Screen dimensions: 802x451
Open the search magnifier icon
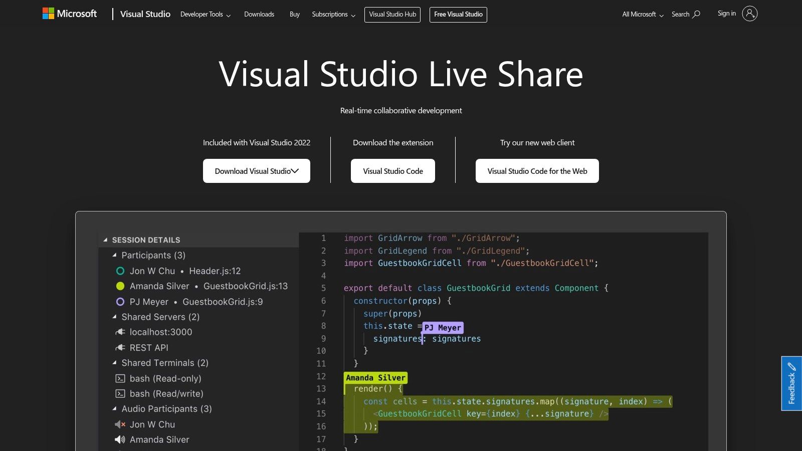696,14
